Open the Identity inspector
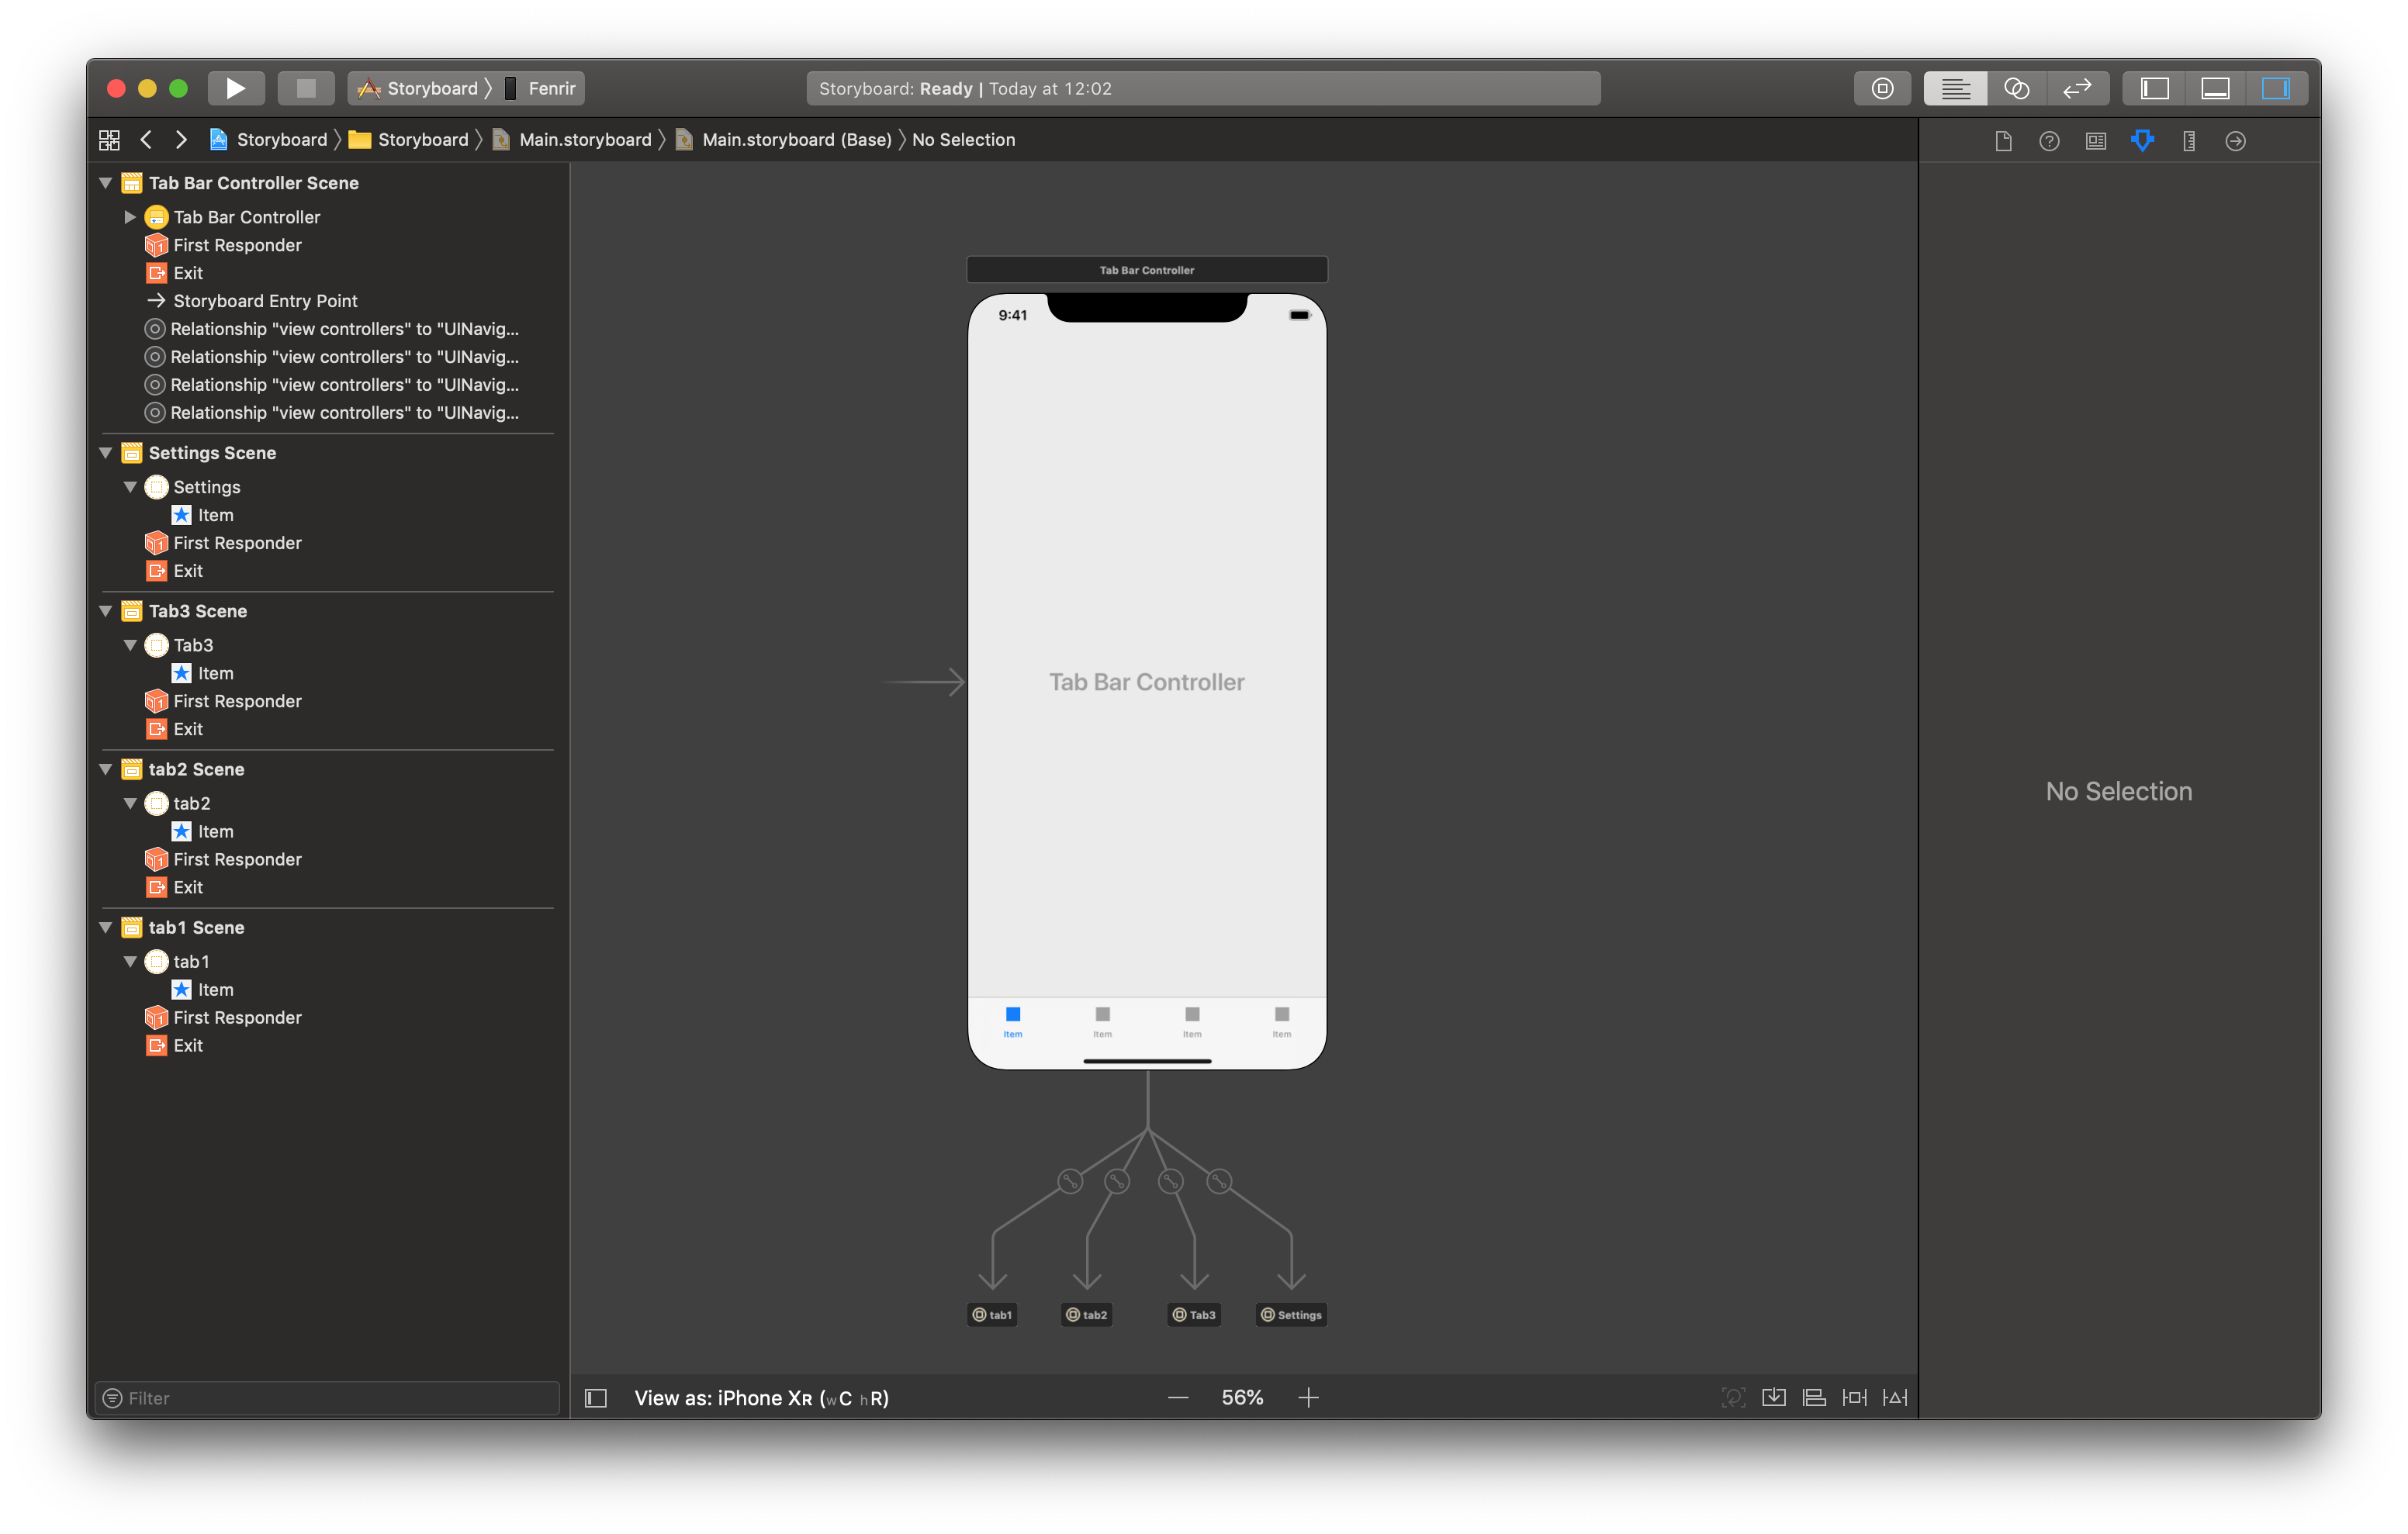The width and height of the screenshot is (2408, 1534). pos(2095,140)
